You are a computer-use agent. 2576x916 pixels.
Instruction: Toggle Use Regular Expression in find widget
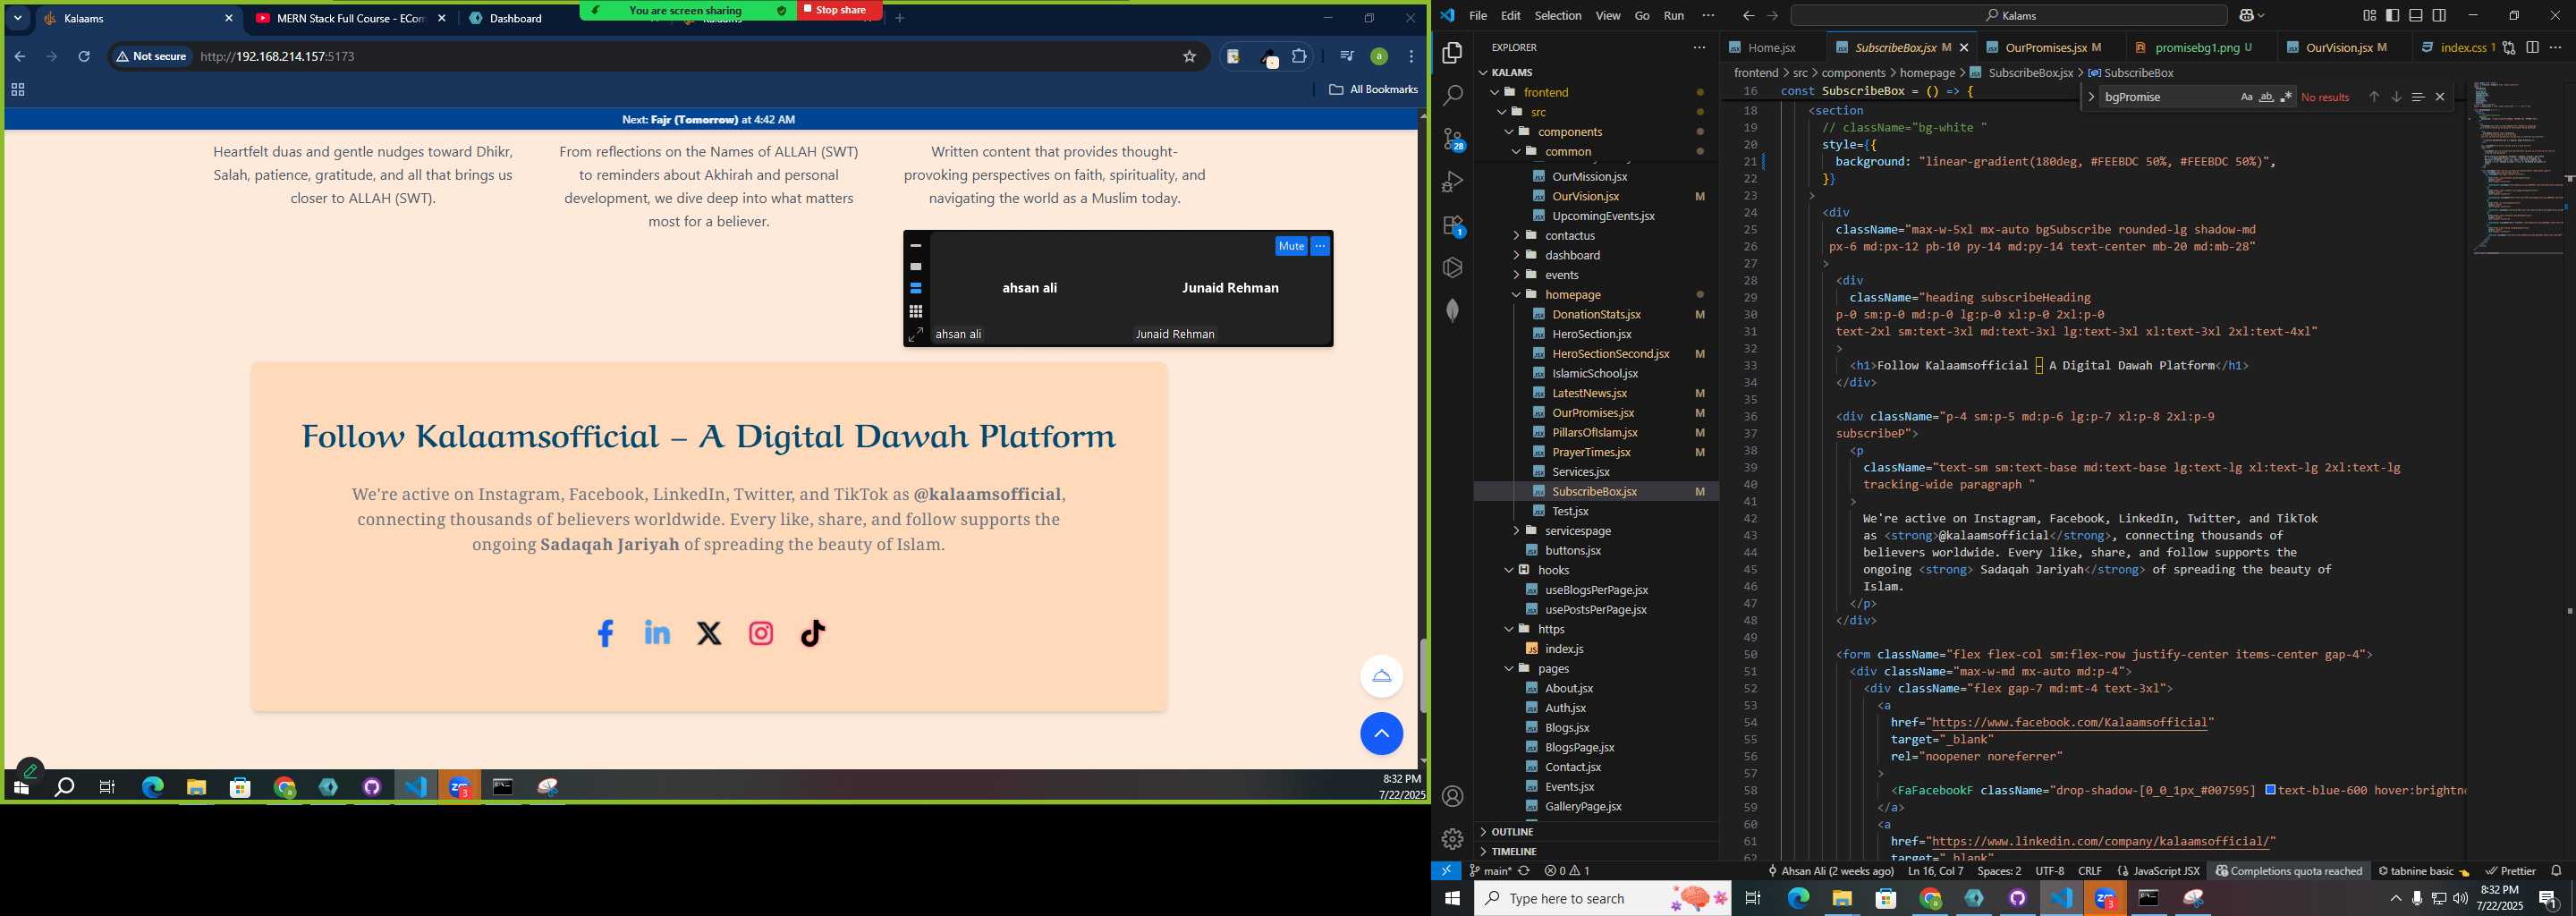click(x=2286, y=97)
